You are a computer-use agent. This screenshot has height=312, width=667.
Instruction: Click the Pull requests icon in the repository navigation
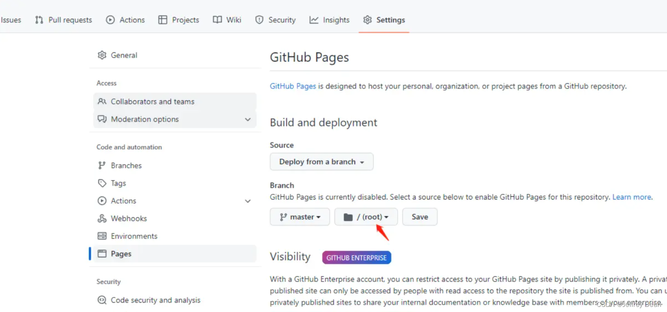click(39, 20)
